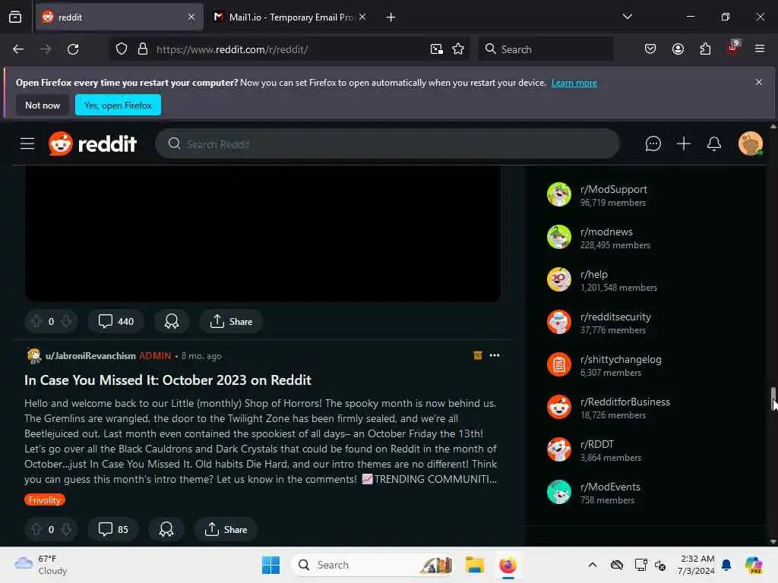Close the Mail1.io tab
Viewport: 778px width, 583px height.
click(362, 17)
